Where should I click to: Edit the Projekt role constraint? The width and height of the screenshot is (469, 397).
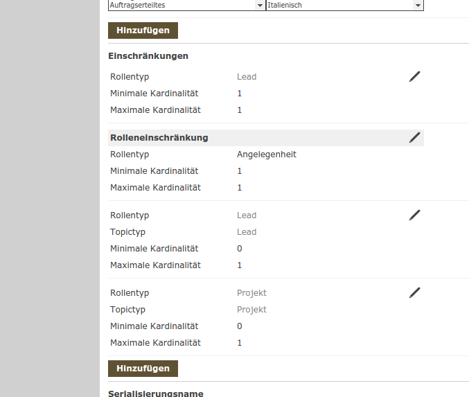tap(414, 293)
